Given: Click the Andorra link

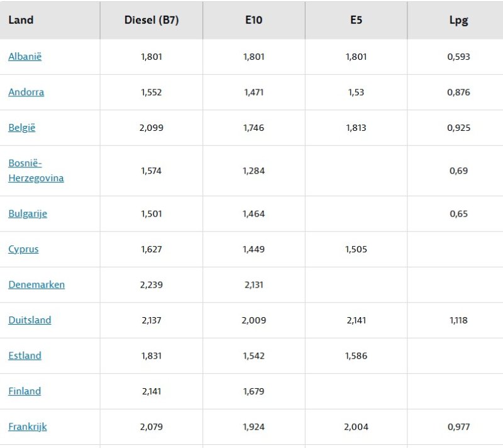Looking at the screenshot, I should (x=26, y=92).
